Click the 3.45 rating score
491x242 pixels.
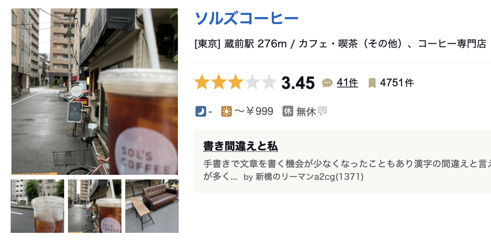[298, 83]
